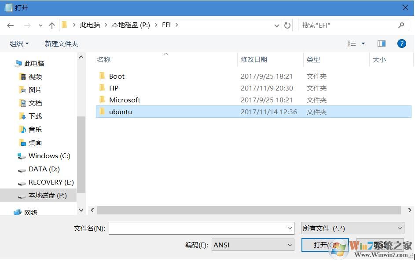415x261 pixels.
Task: Open the recent locations dropdown arrow
Action: pos(40,25)
